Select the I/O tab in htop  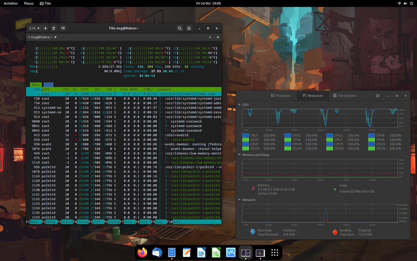pos(48,84)
